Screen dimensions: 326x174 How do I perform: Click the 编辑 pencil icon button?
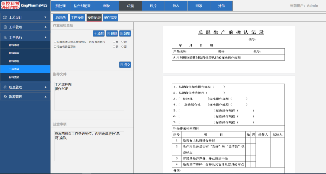tap(125, 33)
